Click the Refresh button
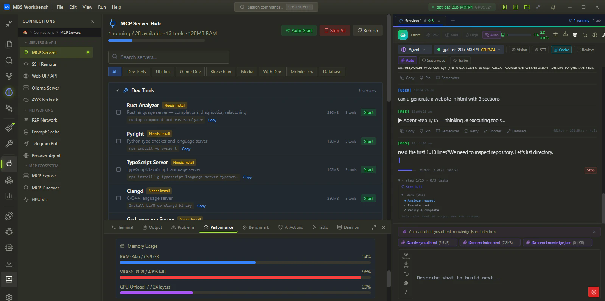Image resolution: width=605 pixels, height=301 pixels. pos(368,31)
